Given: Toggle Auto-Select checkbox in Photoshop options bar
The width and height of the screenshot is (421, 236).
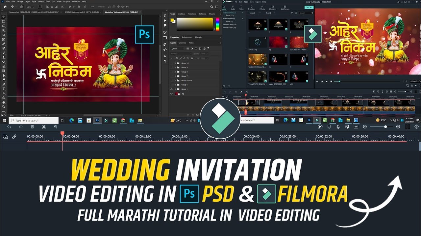Looking at the screenshot, I should pos(21,7).
